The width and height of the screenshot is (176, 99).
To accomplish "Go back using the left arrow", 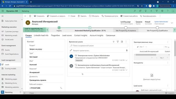I will click(x=25, y=16).
